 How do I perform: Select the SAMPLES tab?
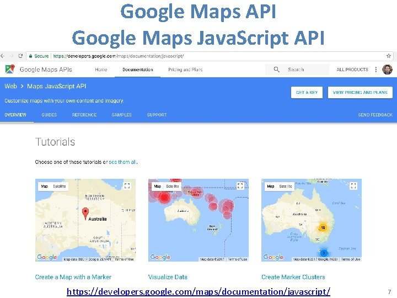(x=122, y=115)
